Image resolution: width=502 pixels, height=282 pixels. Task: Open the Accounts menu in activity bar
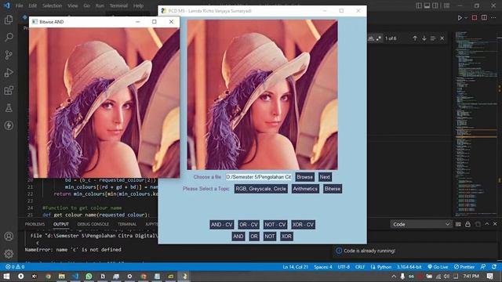9,237
